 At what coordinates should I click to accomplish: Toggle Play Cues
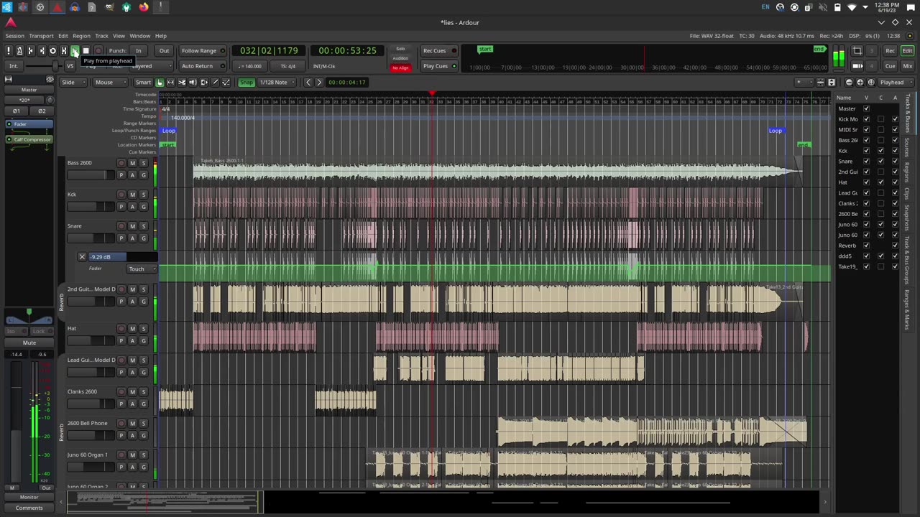[x=438, y=66]
